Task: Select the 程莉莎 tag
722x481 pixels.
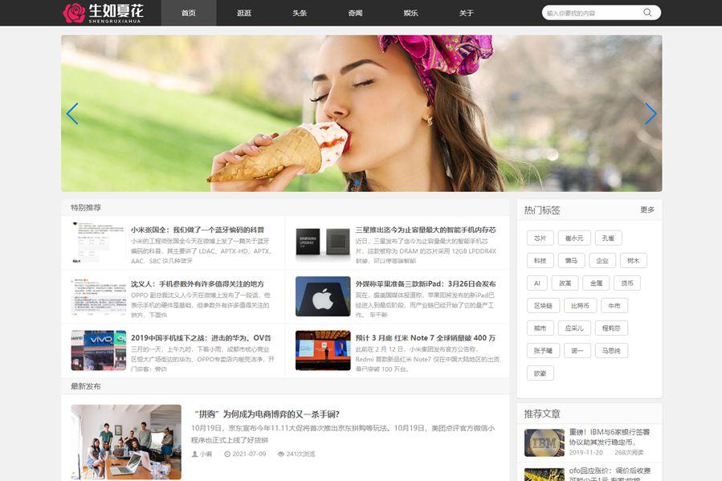Action: (x=611, y=328)
